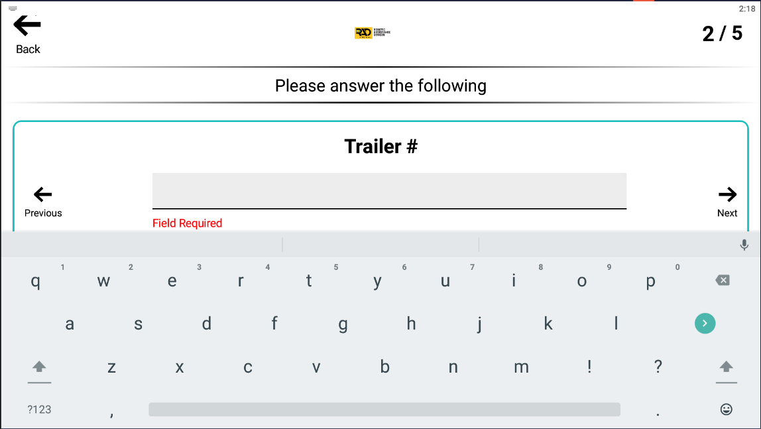
Task: Tap the RAD logo in header
Action: coord(373,32)
